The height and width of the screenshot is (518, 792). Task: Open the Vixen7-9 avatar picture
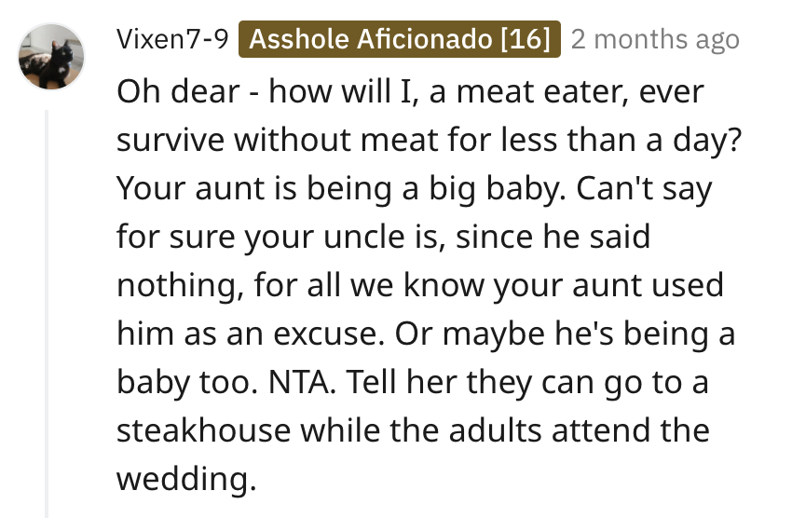click(x=51, y=58)
